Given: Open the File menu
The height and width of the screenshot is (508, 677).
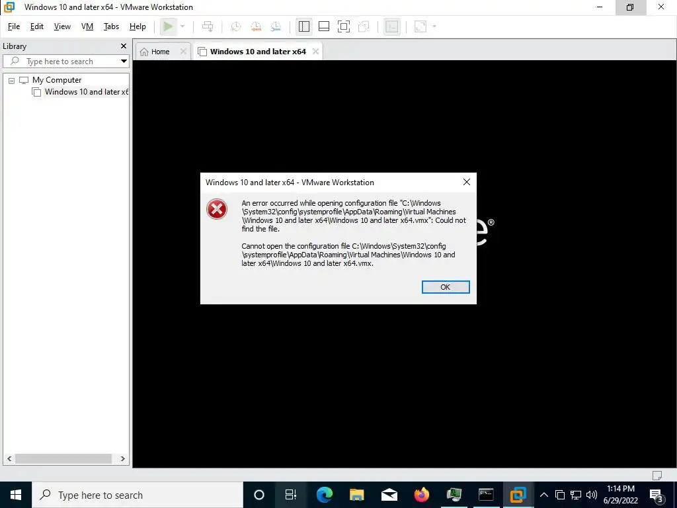Looking at the screenshot, I should [14, 26].
